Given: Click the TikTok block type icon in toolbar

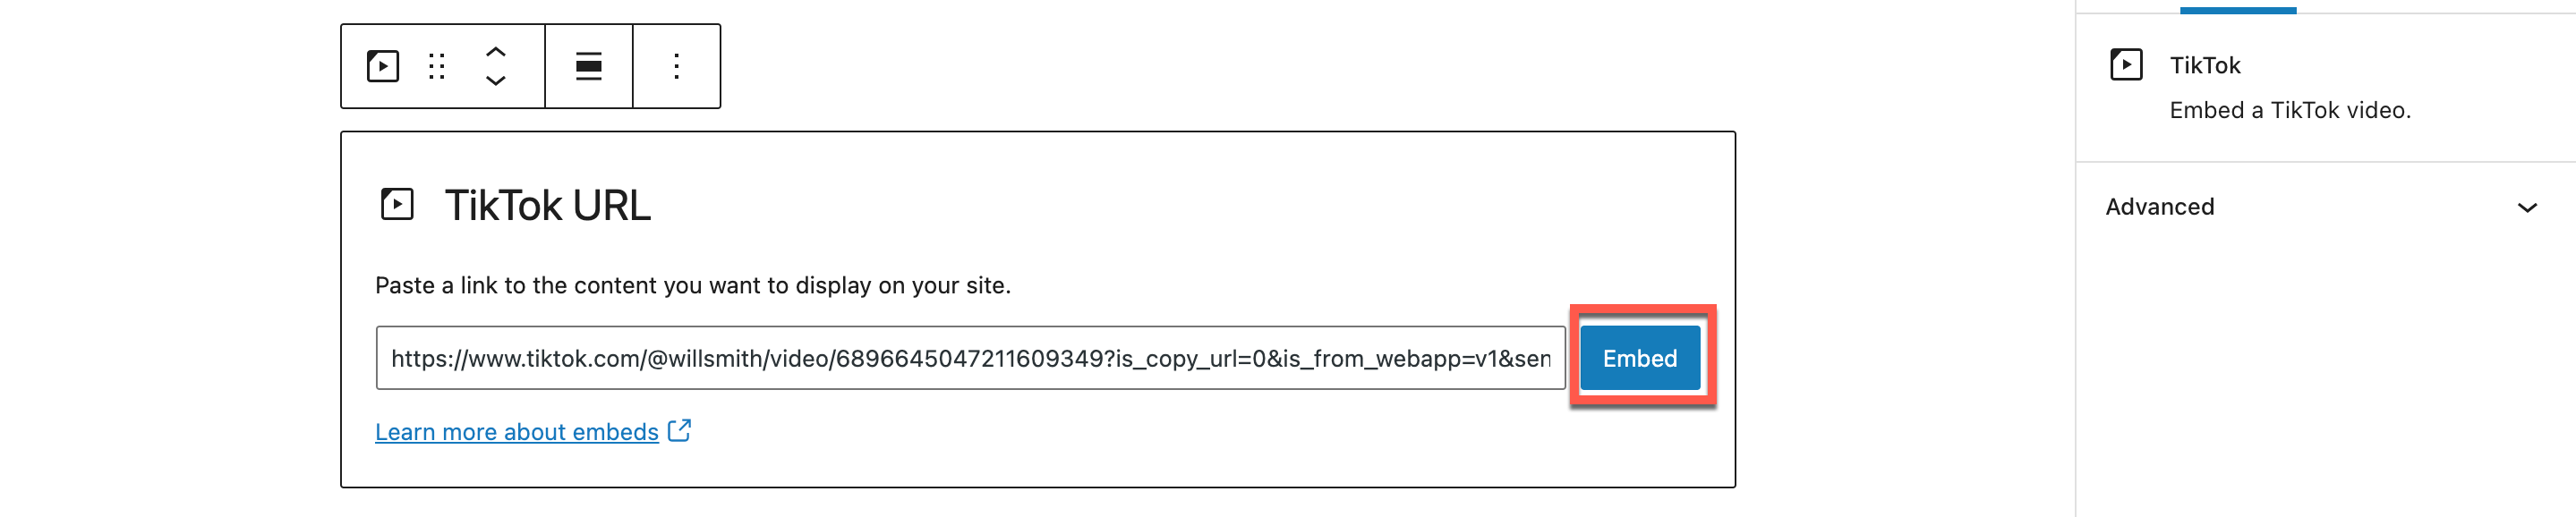Looking at the screenshot, I should pos(382,66).
